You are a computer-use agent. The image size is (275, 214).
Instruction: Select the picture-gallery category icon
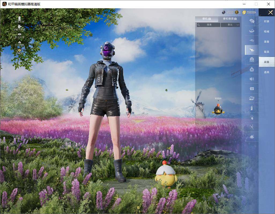coord(252,98)
